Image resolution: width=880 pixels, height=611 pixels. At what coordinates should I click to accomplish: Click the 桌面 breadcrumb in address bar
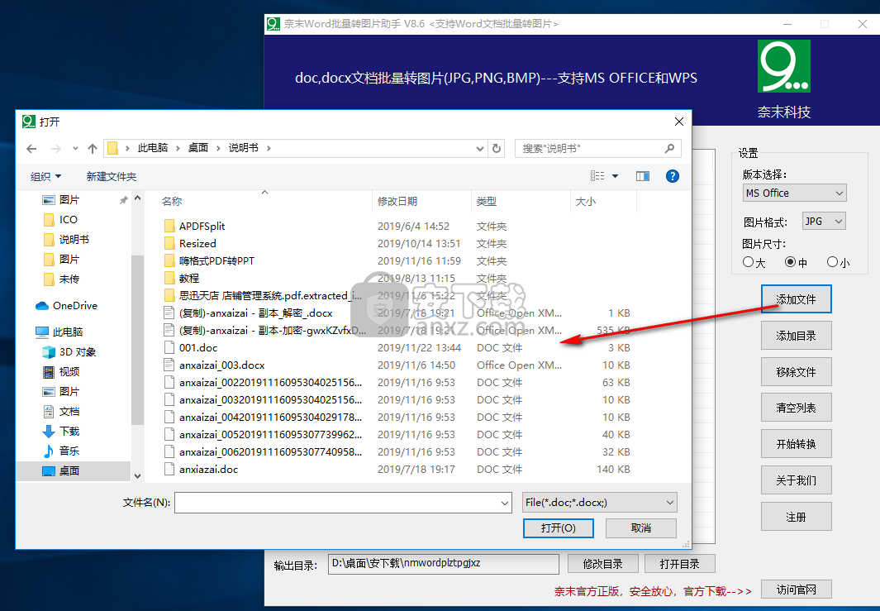[x=198, y=148]
